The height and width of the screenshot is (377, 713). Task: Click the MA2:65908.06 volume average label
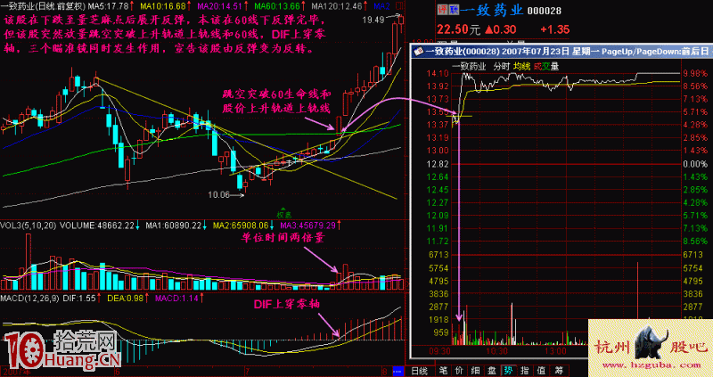(x=239, y=225)
